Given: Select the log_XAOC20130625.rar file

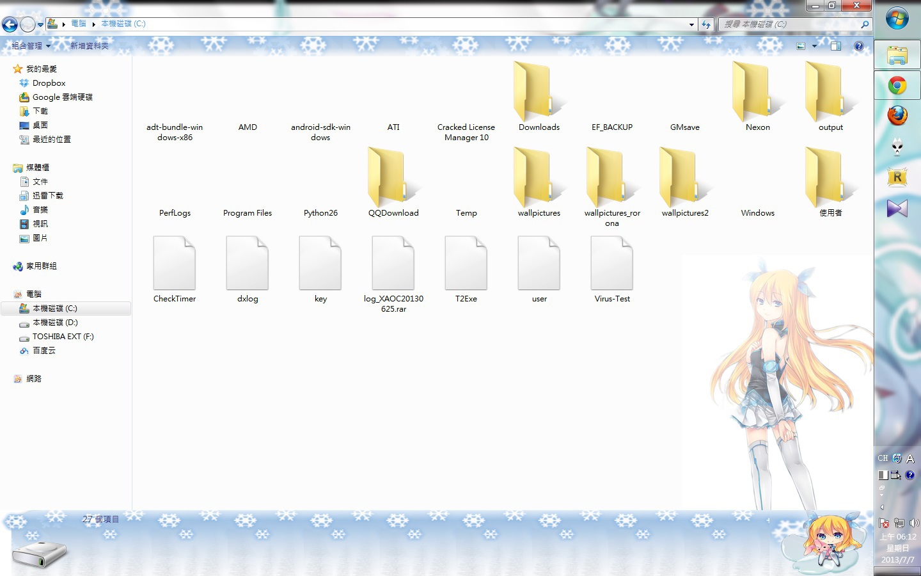Looking at the screenshot, I should [393, 274].
